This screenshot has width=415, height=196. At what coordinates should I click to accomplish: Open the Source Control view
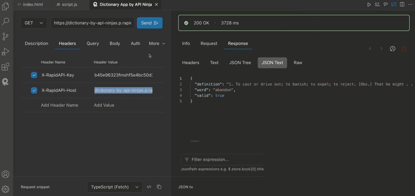(x=6, y=37)
